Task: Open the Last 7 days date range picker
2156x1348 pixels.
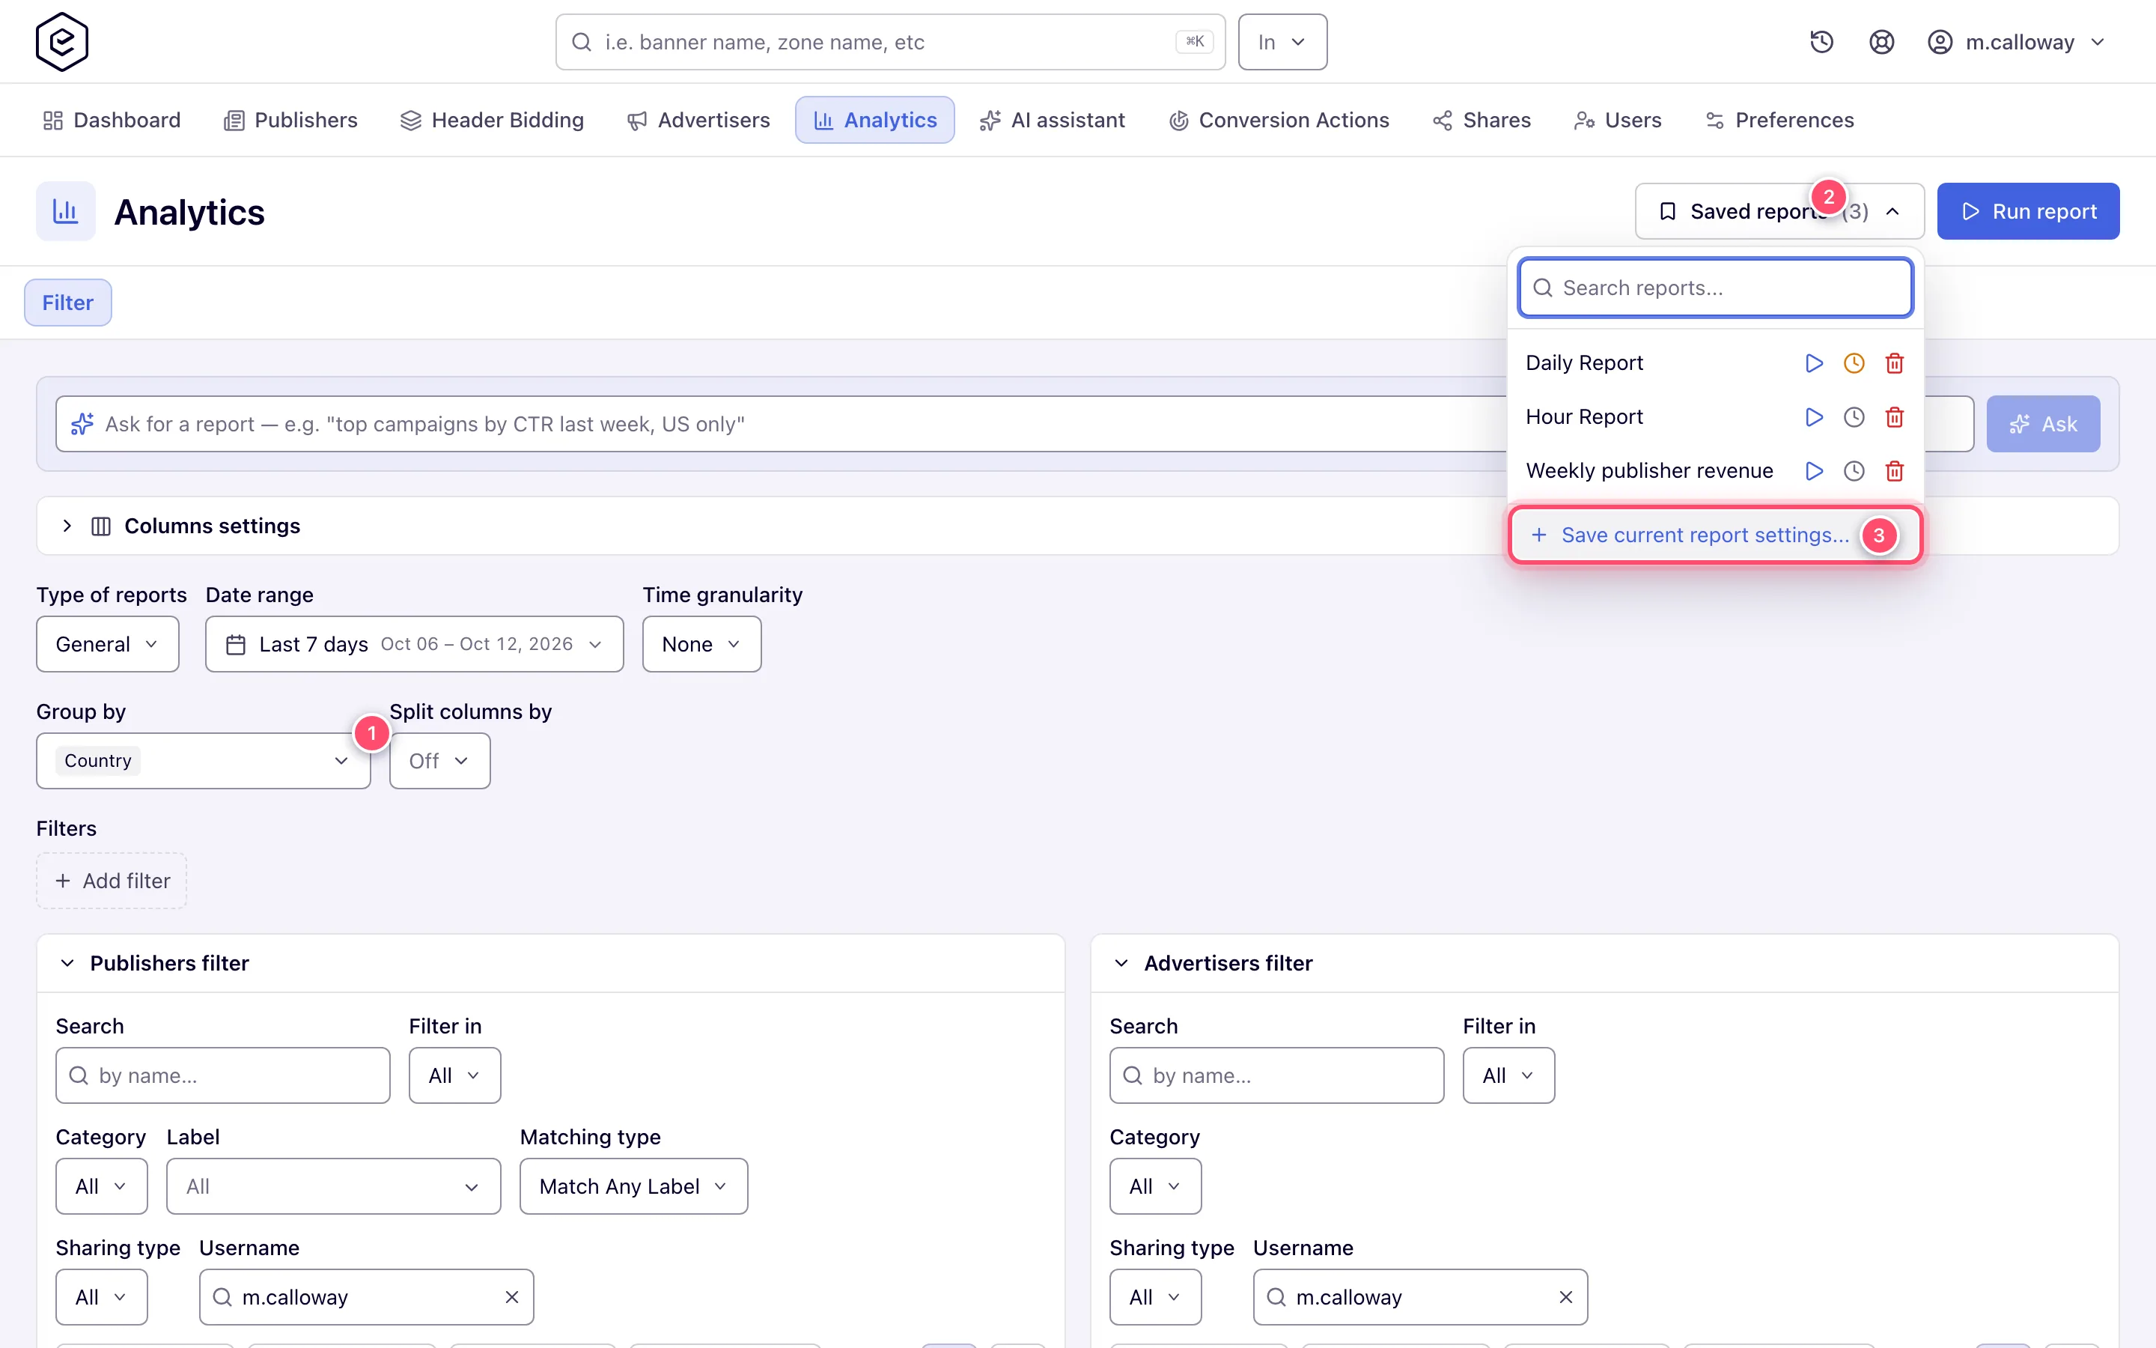Action: tap(414, 644)
